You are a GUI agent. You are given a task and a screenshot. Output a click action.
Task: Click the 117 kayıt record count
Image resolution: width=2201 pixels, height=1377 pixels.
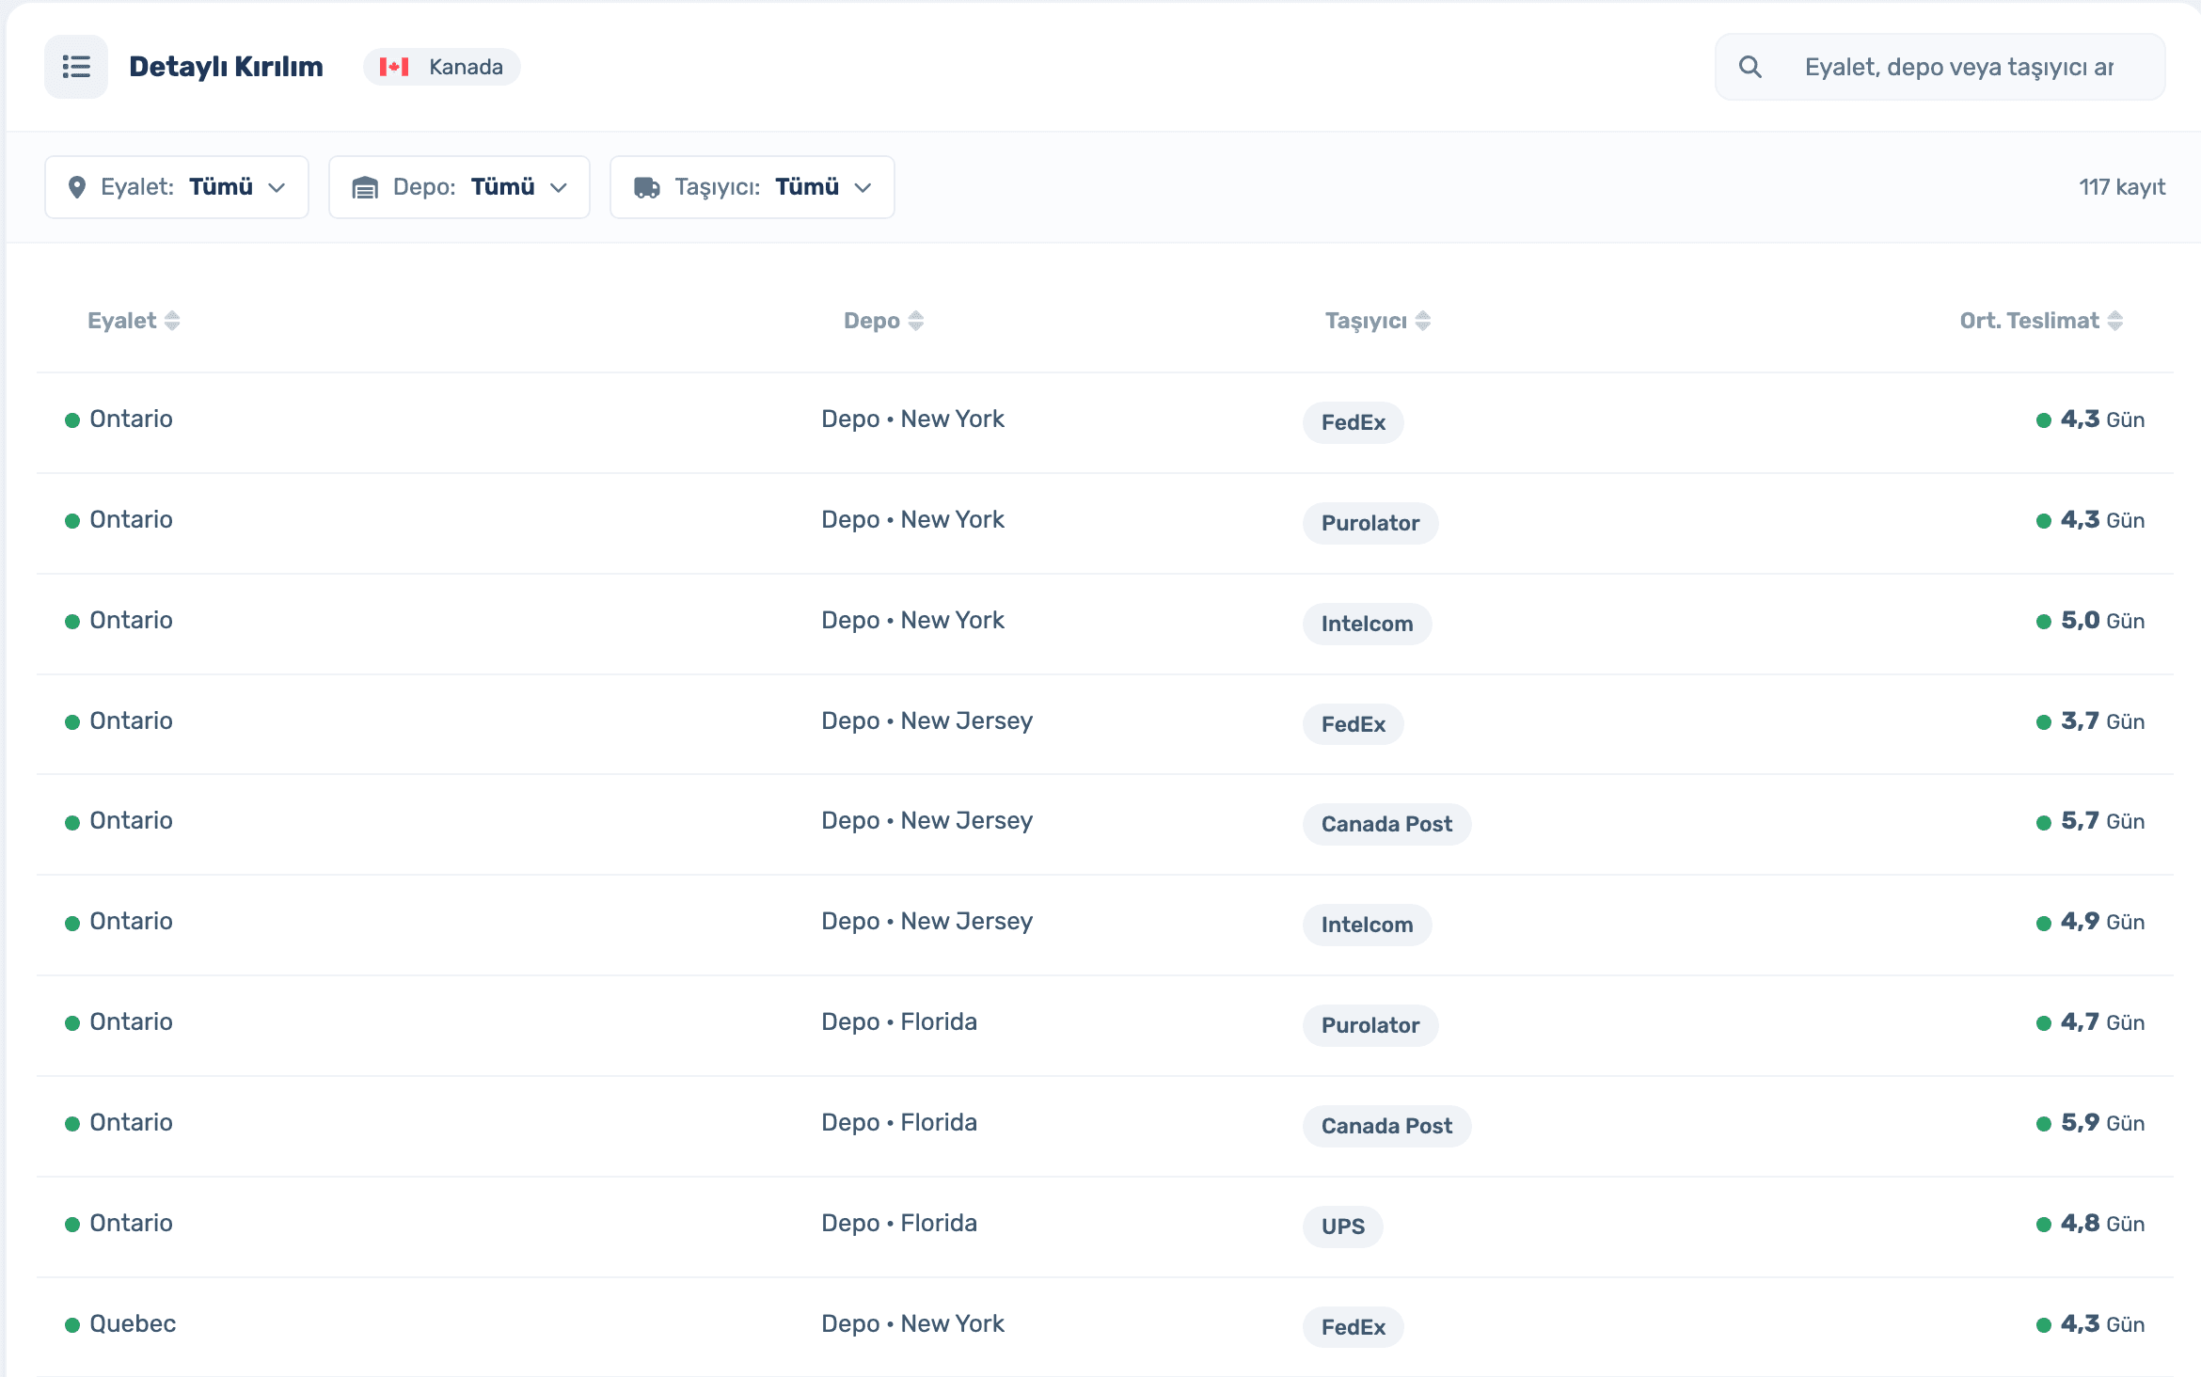(x=2122, y=187)
